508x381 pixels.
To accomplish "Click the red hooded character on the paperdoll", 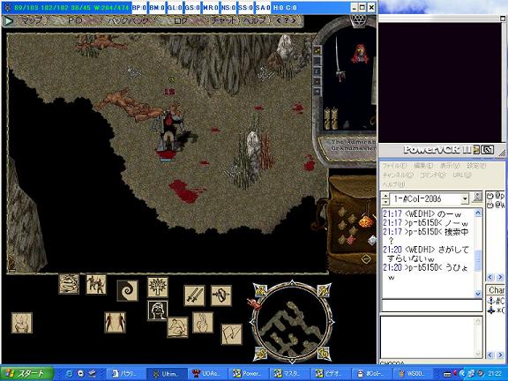I will tap(360, 54).
